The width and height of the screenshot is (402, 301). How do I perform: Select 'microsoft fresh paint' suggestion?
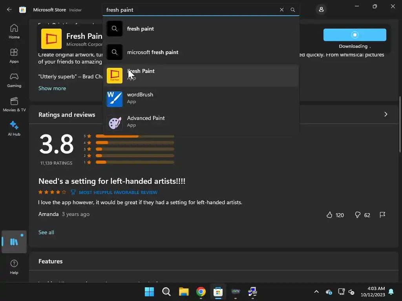click(201, 52)
